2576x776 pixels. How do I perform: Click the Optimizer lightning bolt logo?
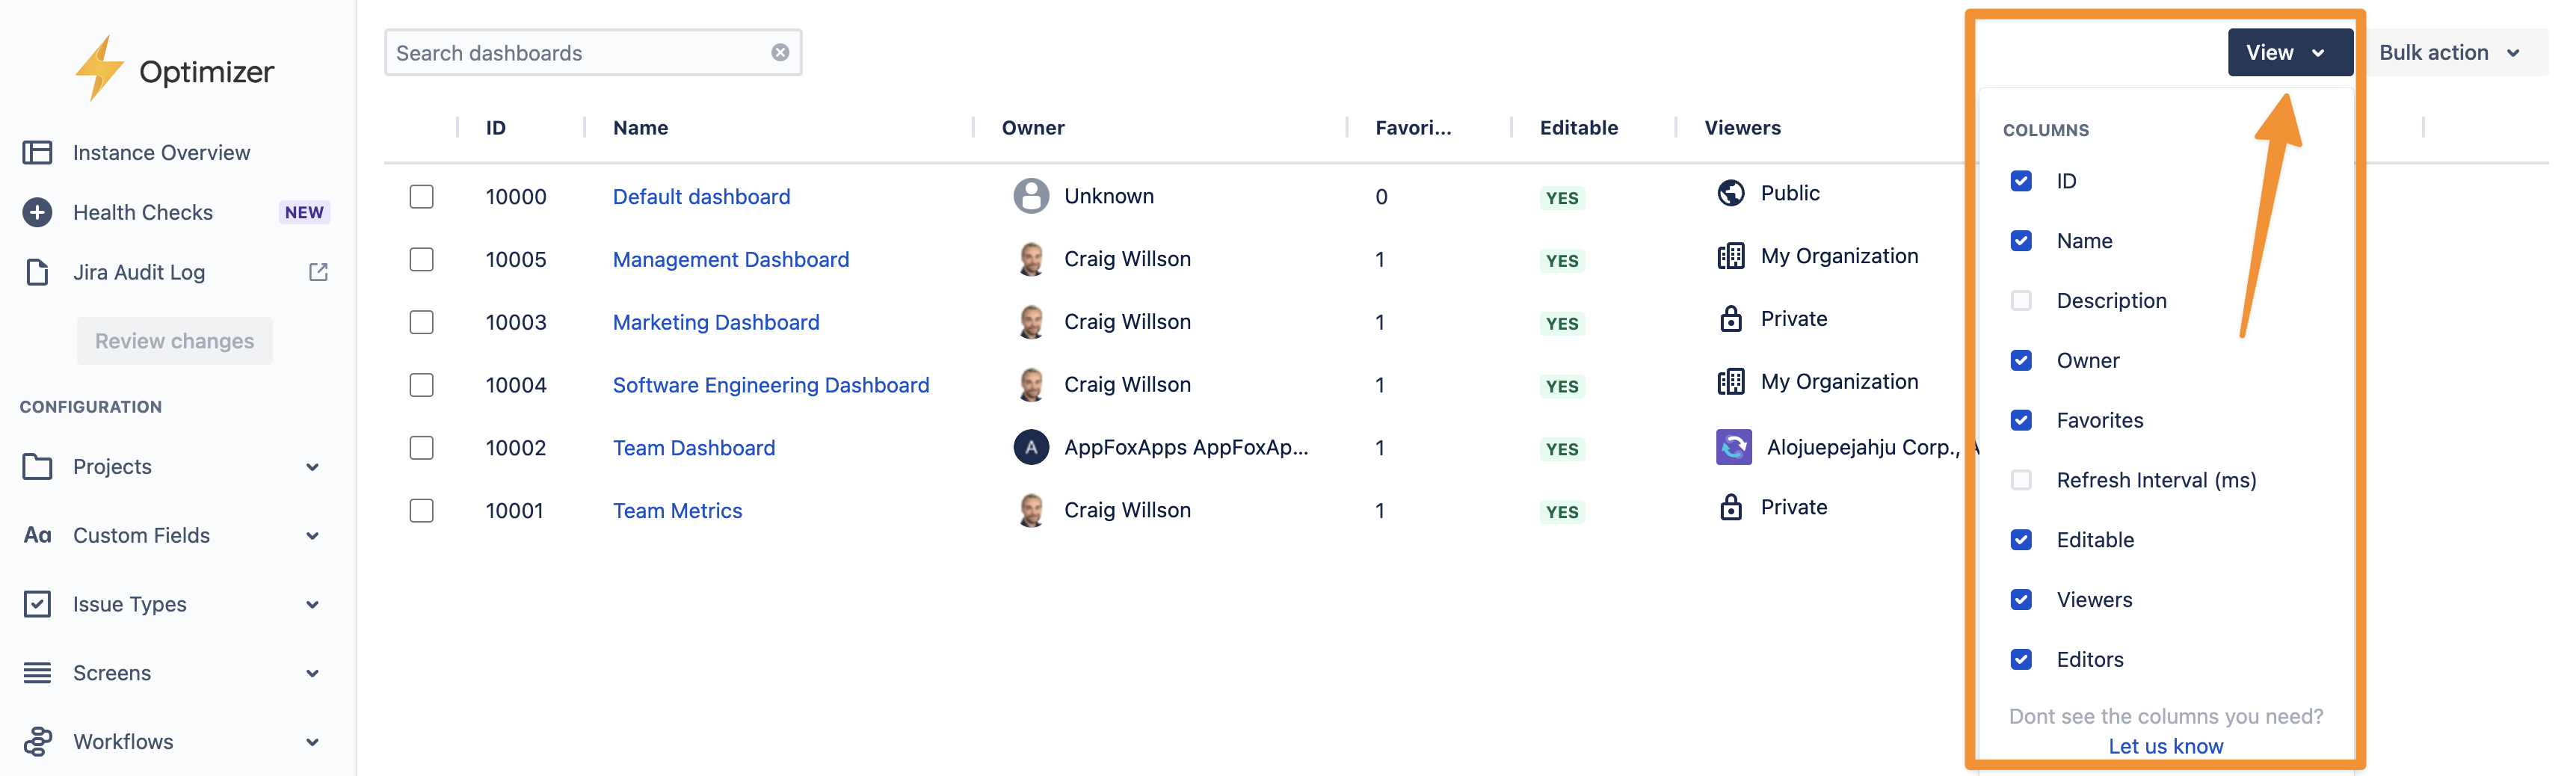(x=98, y=68)
